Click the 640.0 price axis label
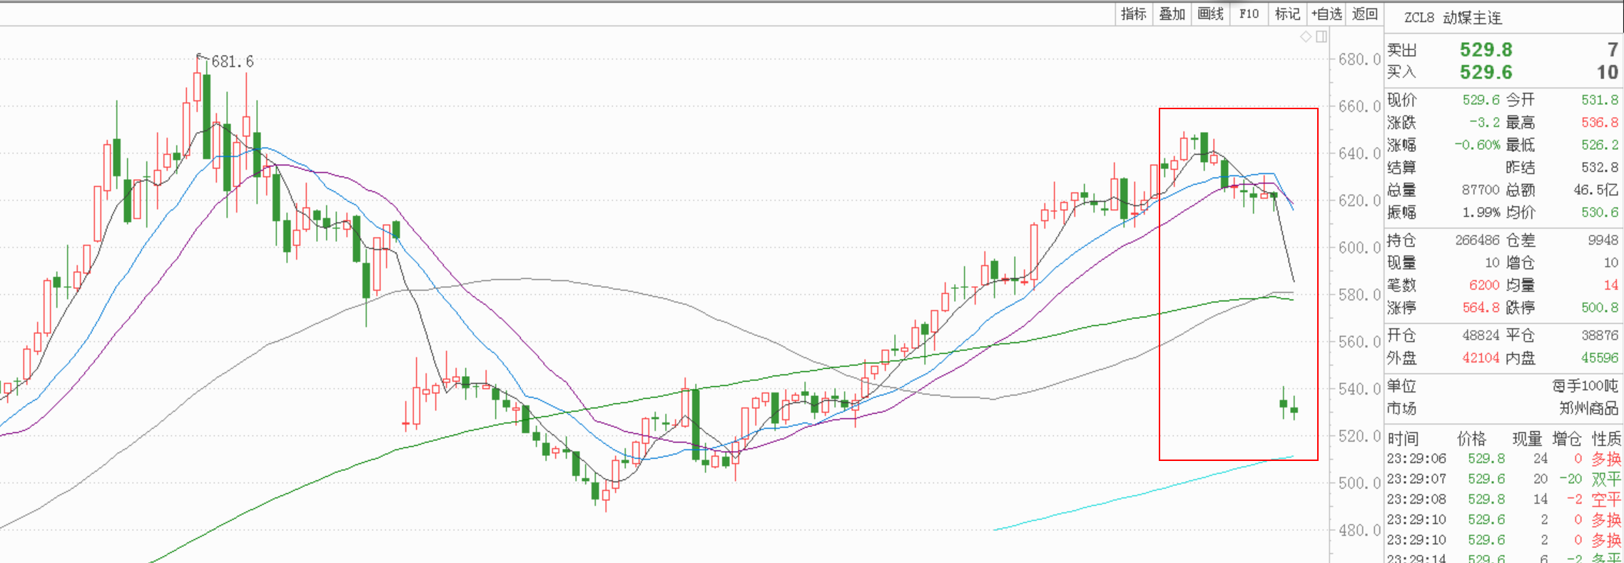Screen dimensions: 1624x563 click(x=1359, y=153)
